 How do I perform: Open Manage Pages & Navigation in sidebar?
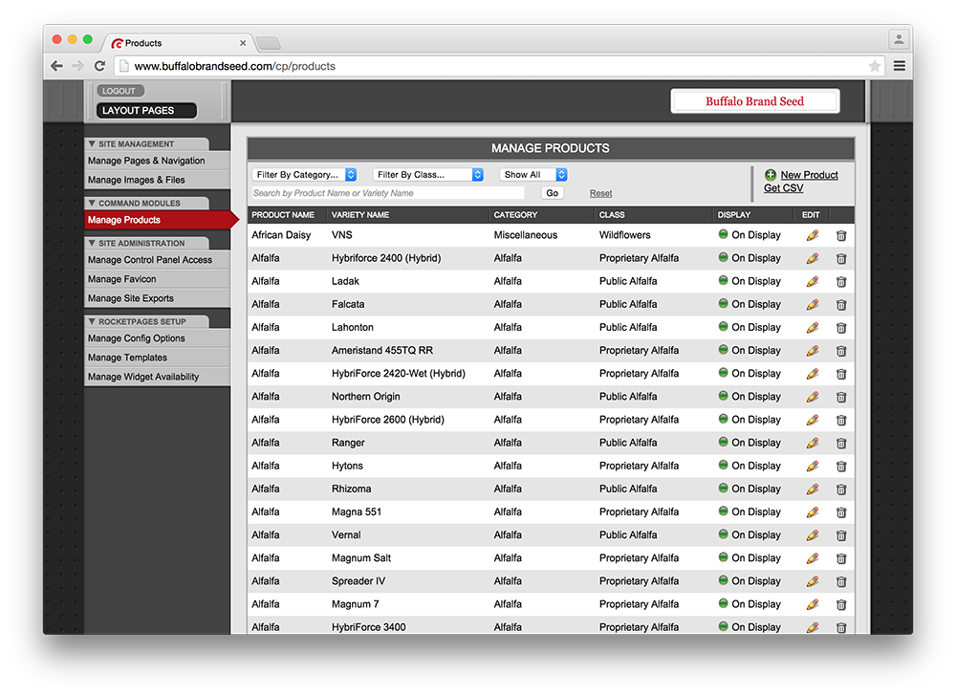point(146,161)
